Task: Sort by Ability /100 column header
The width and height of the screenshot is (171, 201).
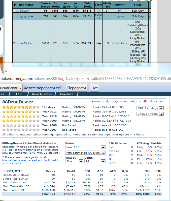Action: 107,5
